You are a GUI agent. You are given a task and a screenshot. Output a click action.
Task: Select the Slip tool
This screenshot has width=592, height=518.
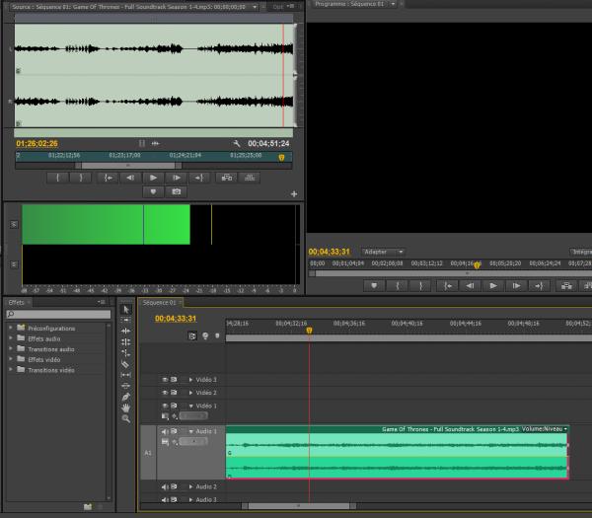click(x=126, y=375)
